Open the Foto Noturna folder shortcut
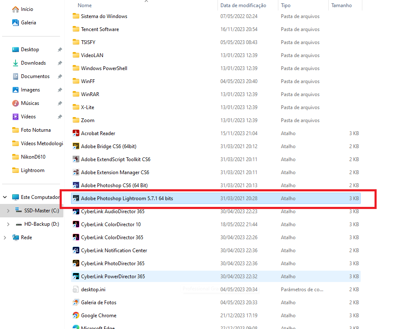This screenshot has width=393, height=329. coord(31,130)
